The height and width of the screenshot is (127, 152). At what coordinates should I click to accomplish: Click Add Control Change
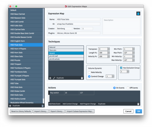point(70,104)
